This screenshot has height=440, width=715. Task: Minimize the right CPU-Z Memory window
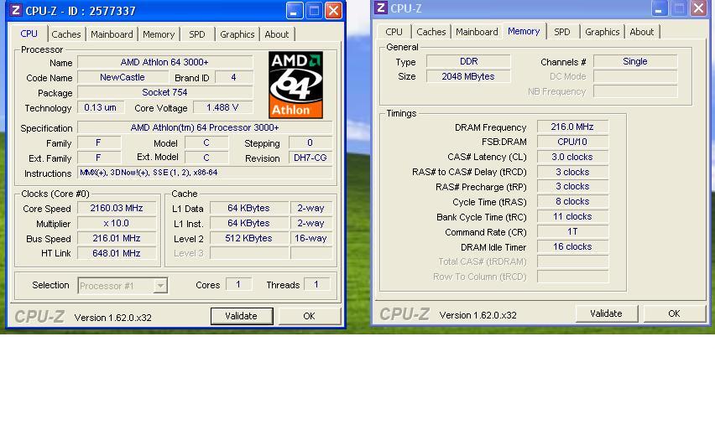pos(659,8)
